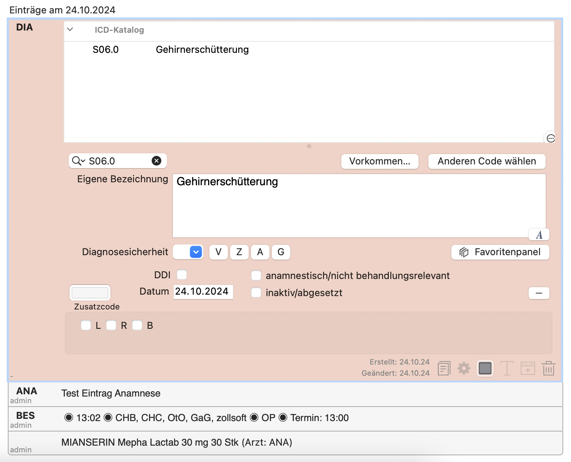Check the inaktiv/abgesetzt checkbox
Viewport: 571px width, 462px height.
pyautogui.click(x=256, y=292)
